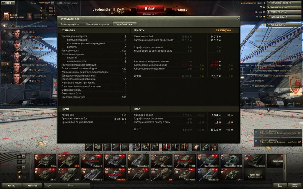Screen dimensions: 303x189
Task: Open the tier X gun module slot
Action: [x=89, y=147]
